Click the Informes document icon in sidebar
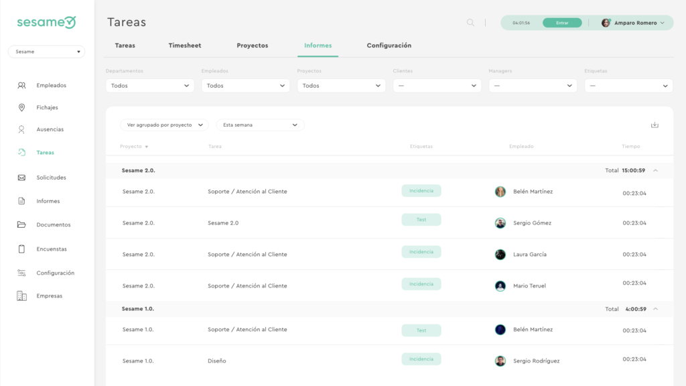Screen dimensions: 686x386 click(21, 201)
